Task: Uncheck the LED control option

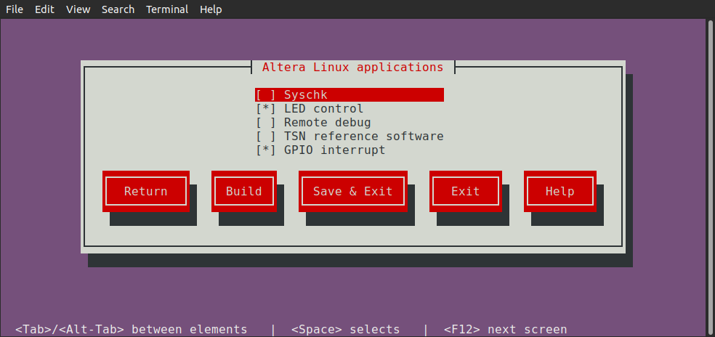Action: (x=266, y=109)
